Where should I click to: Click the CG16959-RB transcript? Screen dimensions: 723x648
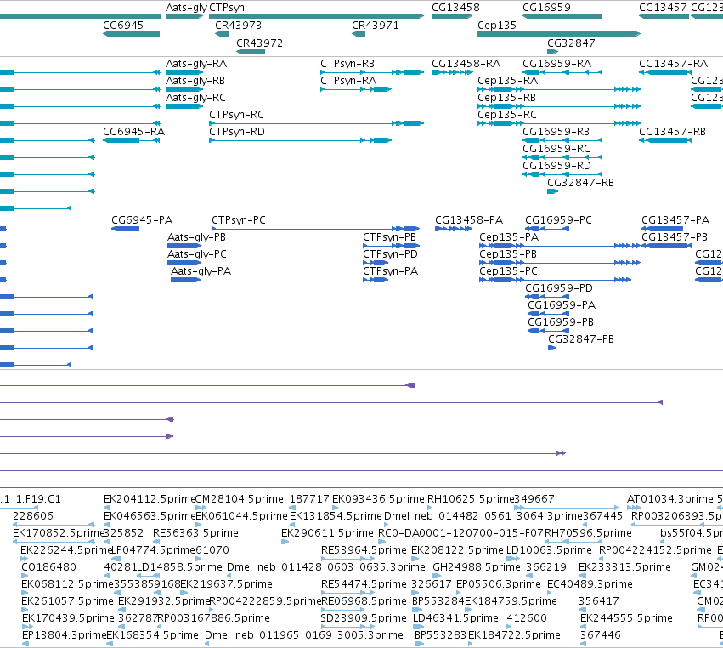coord(562,140)
